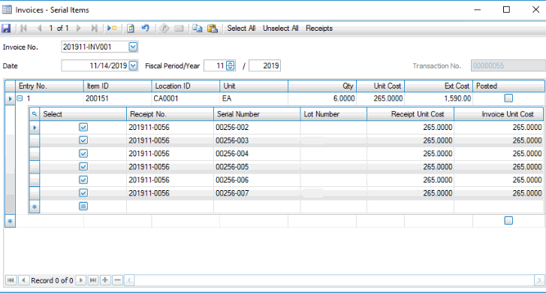The image size is (546, 293).
Task: Sort by Entry No. column header
Action: coord(50,86)
